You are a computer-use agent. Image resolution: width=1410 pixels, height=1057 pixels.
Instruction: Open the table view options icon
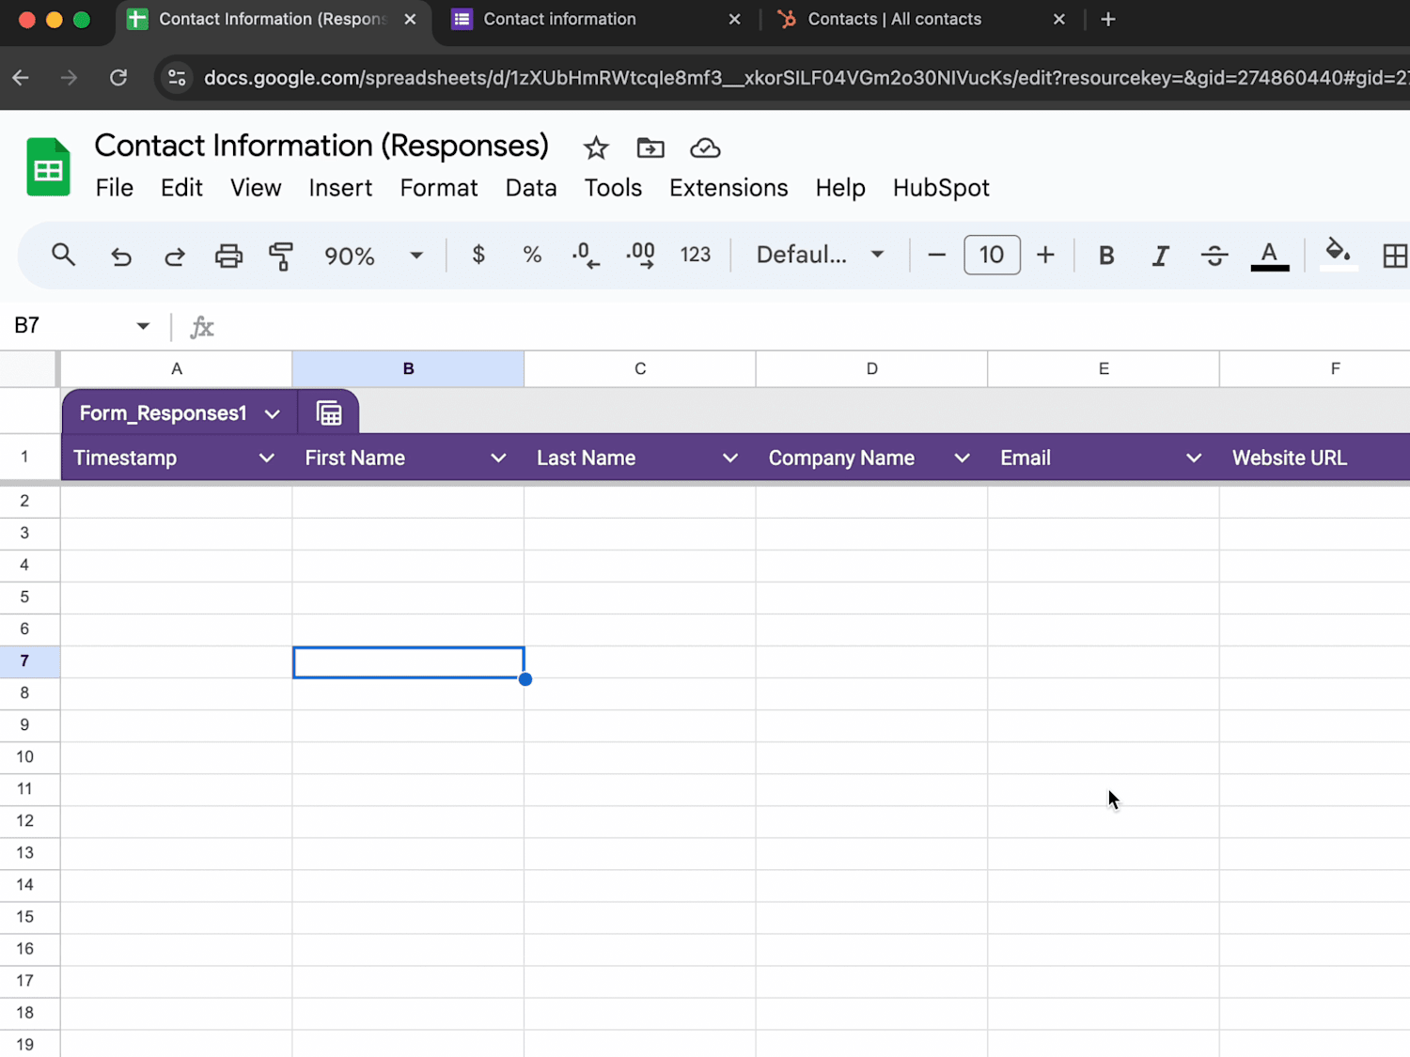coord(329,413)
